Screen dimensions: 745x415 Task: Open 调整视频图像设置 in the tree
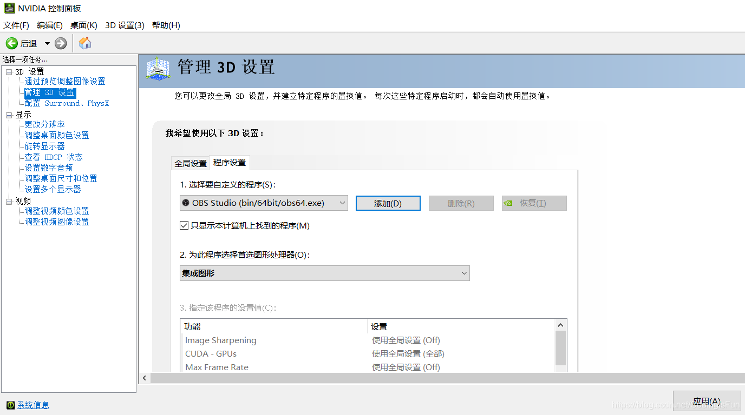pos(57,222)
